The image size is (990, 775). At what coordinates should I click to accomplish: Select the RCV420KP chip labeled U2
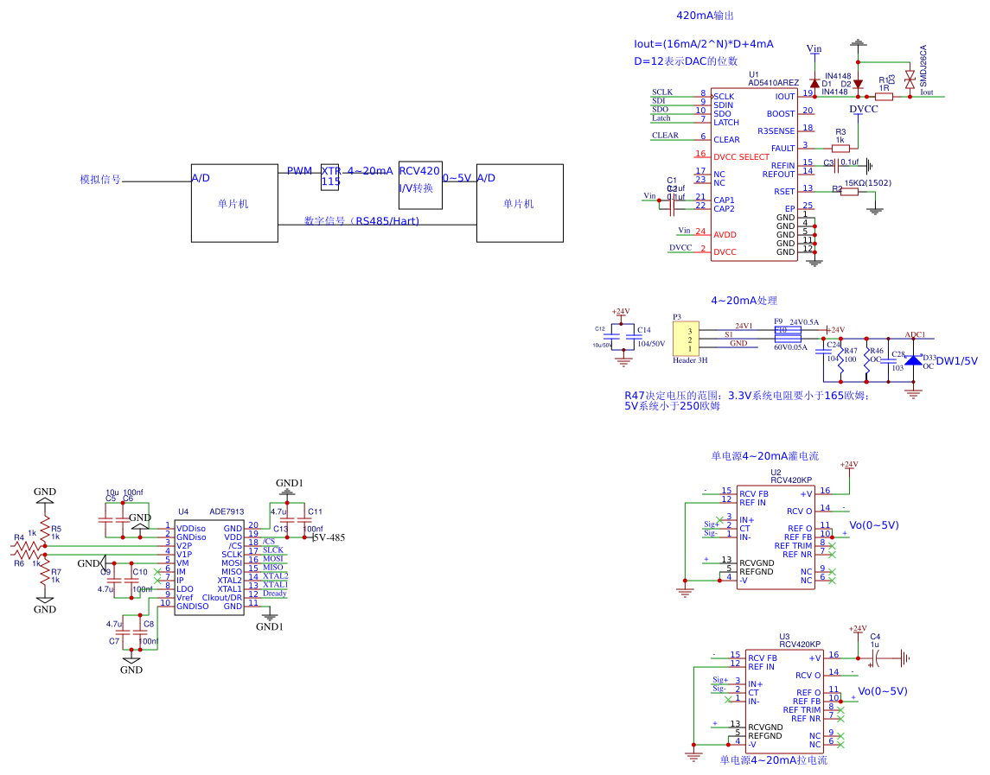click(775, 536)
